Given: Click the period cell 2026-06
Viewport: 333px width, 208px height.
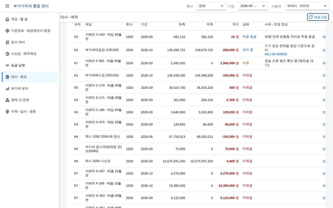Looking at the screenshot, I should tap(147, 137).
